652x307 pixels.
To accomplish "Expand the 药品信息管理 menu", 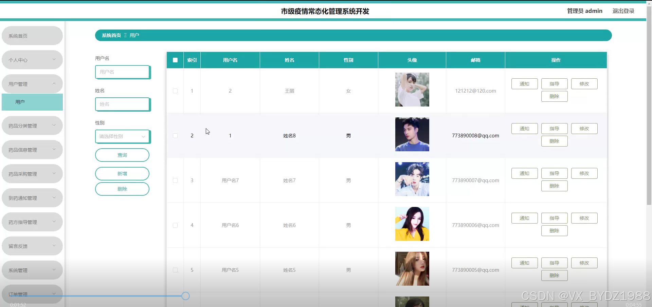I will pos(32,150).
